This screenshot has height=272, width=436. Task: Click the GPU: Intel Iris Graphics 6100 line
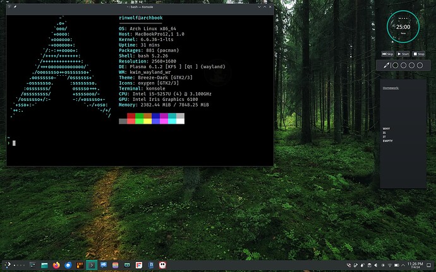(158, 99)
